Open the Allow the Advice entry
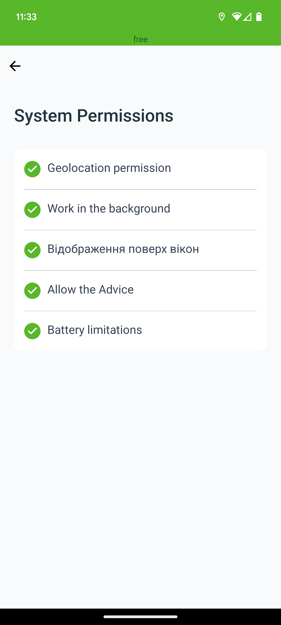The width and height of the screenshot is (281, 625). [140, 291]
